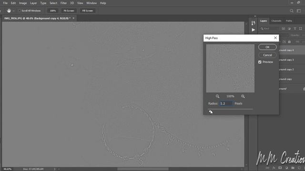
Task: Select the Background copy 4 layer
Action: [x=292, y=50]
